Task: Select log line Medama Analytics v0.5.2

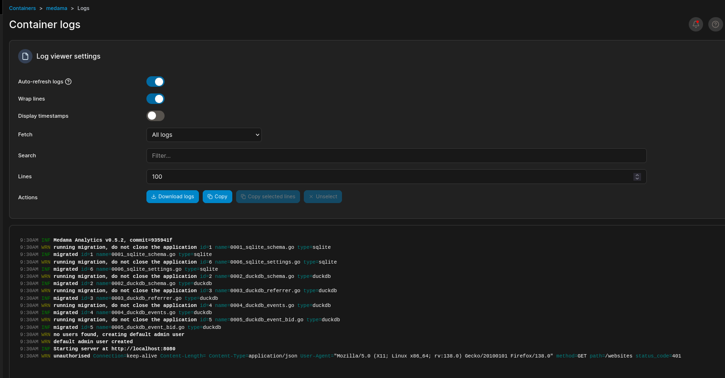Action: pyautogui.click(x=96, y=240)
